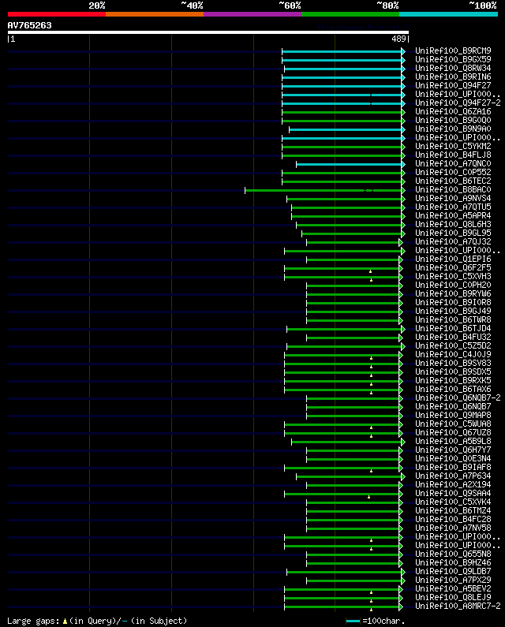
Task: Click the UniRef100_Q9SAA4 label
Action: (x=453, y=494)
